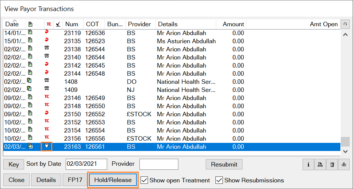Sort by the Date column header
Viewport: 353px width, 189px height.
[x=14, y=24]
